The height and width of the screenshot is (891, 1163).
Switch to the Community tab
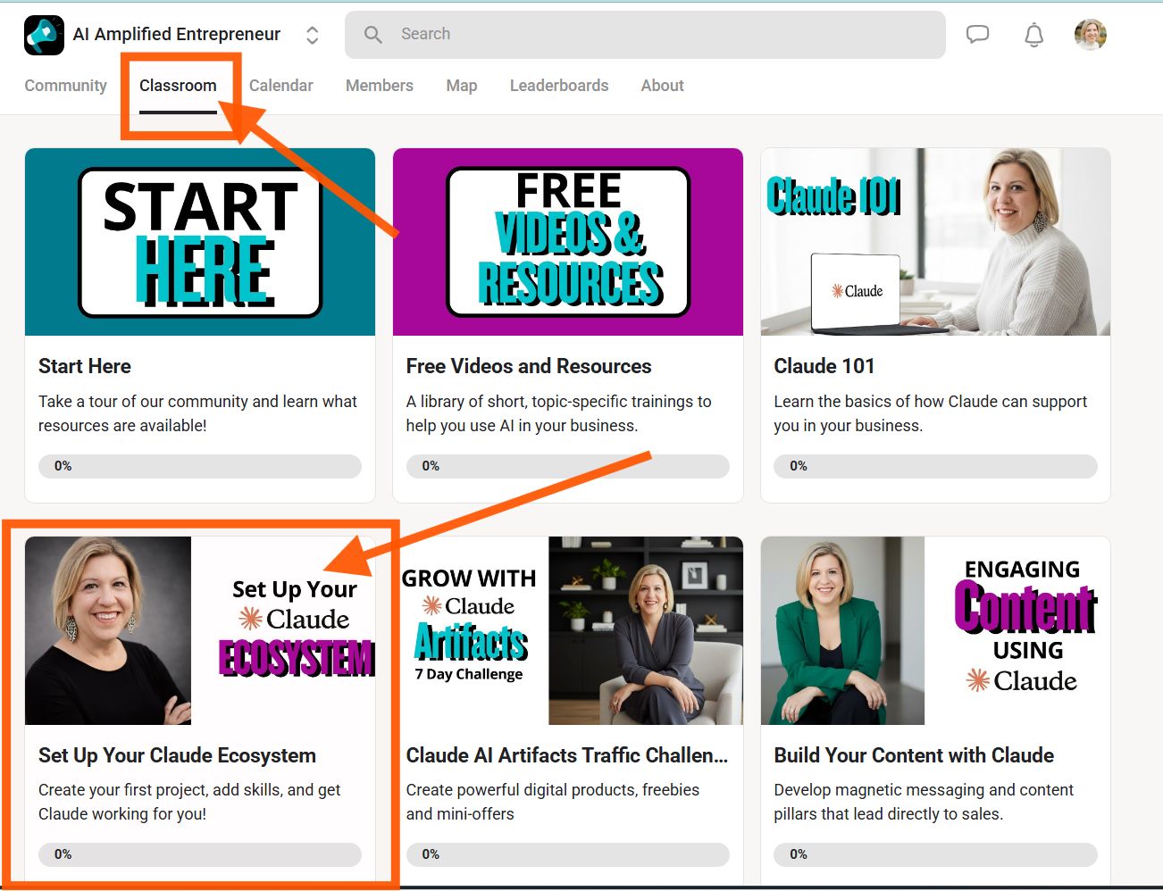pyautogui.click(x=65, y=86)
